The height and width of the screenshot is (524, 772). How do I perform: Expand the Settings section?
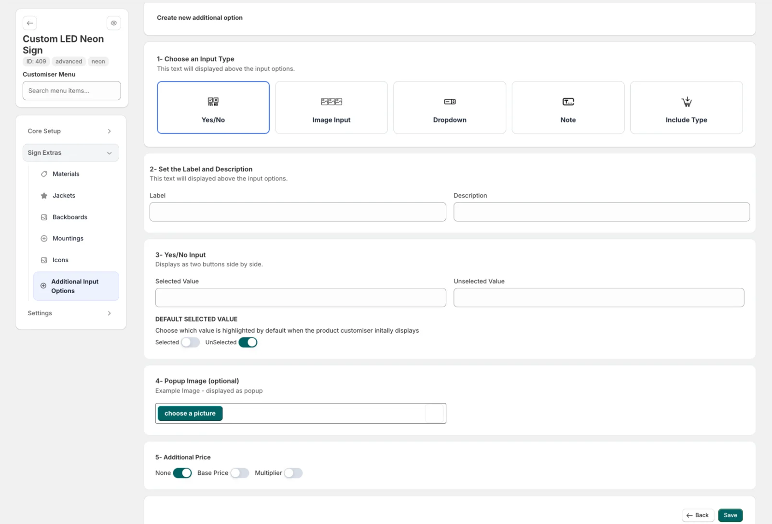71,313
